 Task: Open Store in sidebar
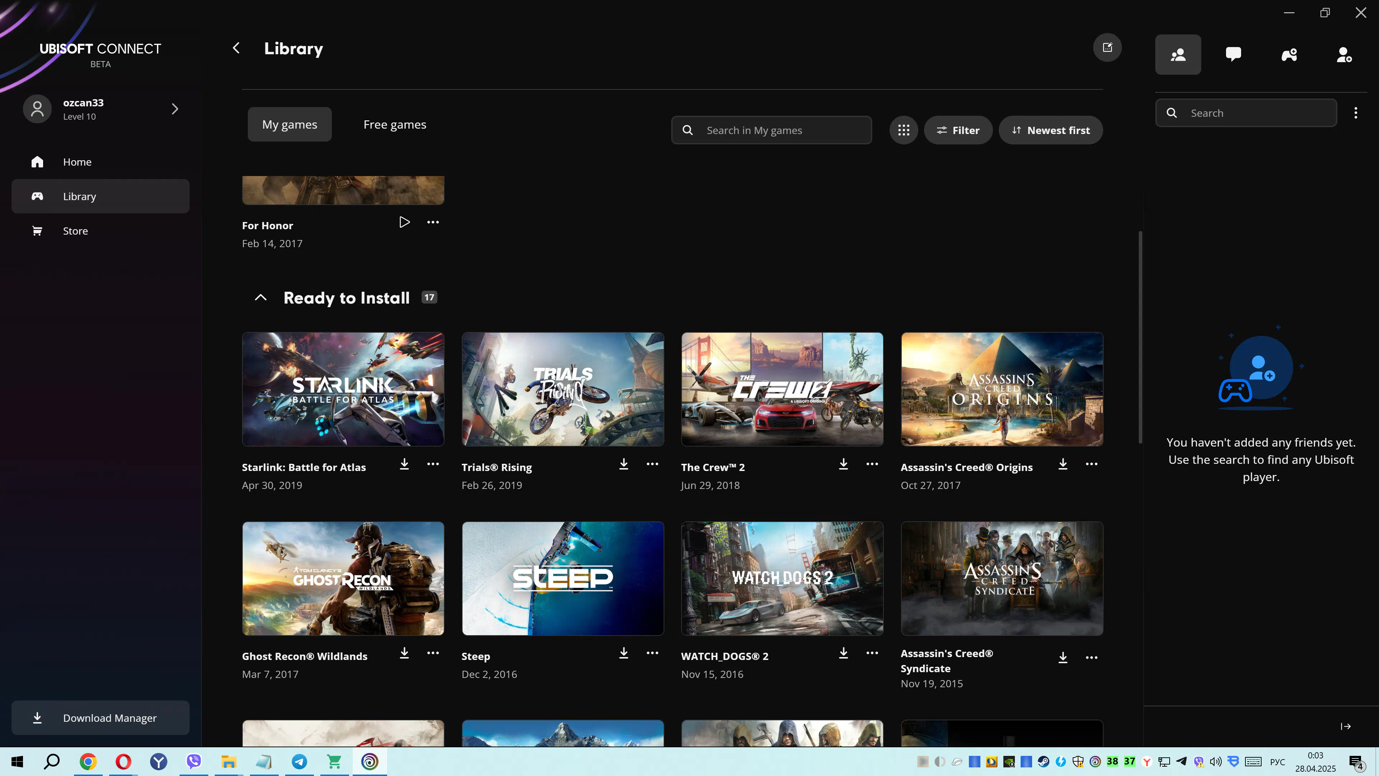coord(101,231)
